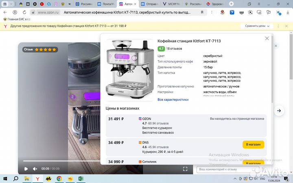This screenshot has height=183, width=293.
Task: Open video in fullscreen mode
Action: pyautogui.click(x=185, y=169)
